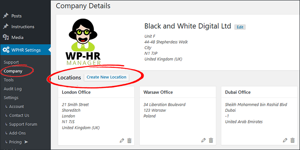The width and height of the screenshot is (300, 150).
Task: Visit the Support Forum link
Action: [x=23, y=124]
